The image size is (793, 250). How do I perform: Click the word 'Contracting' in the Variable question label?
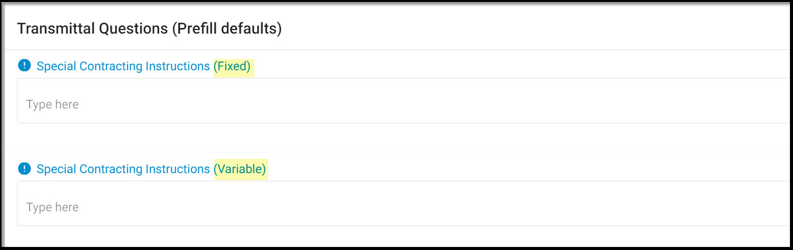click(x=111, y=169)
